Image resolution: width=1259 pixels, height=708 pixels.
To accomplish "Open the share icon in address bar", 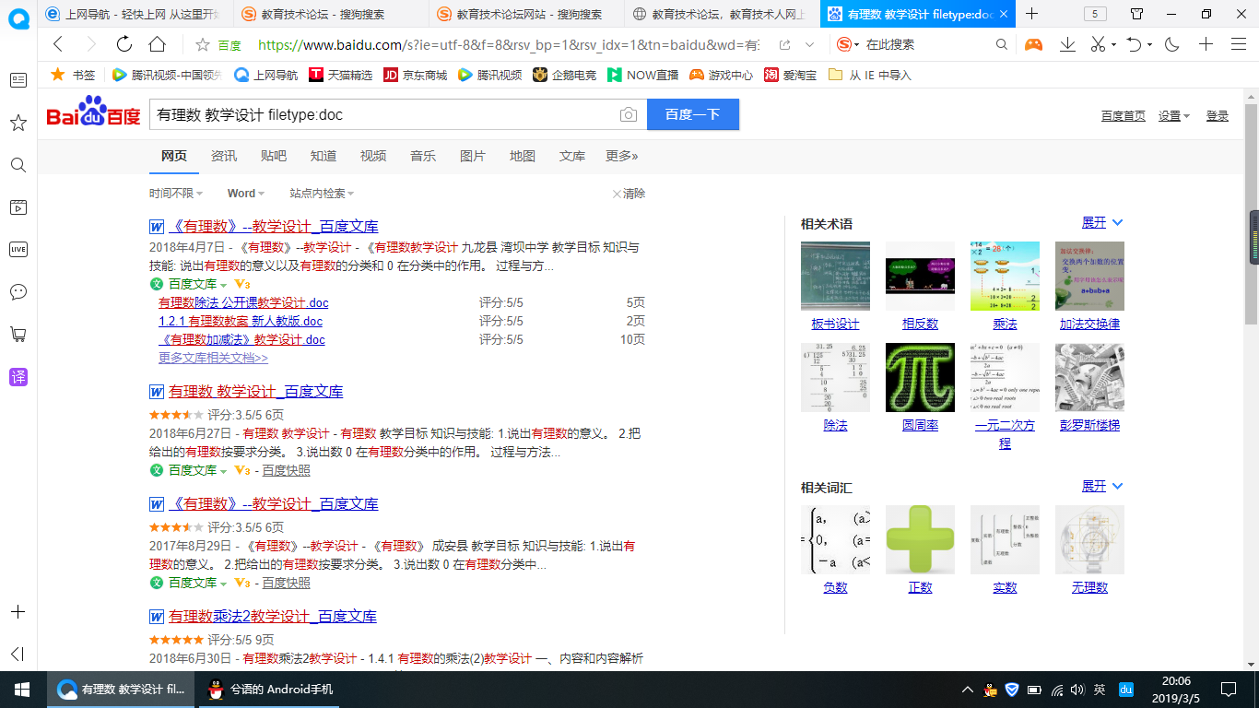I will point(784,44).
